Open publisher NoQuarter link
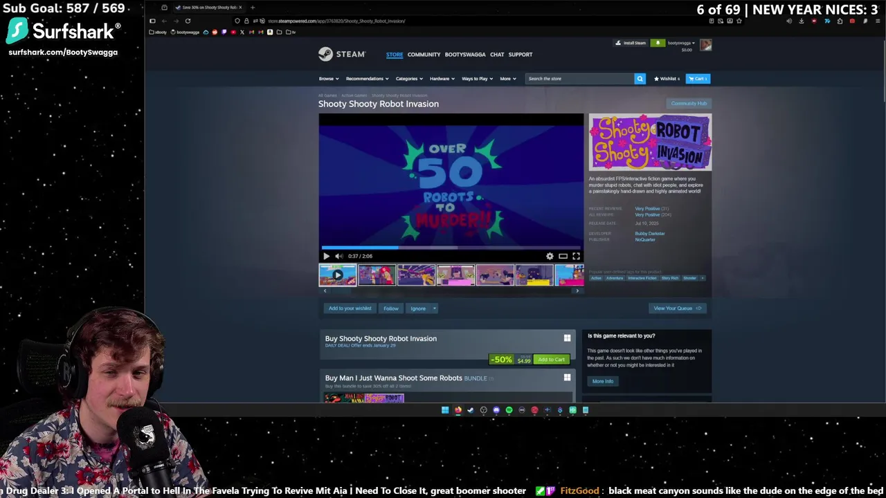 (645, 239)
